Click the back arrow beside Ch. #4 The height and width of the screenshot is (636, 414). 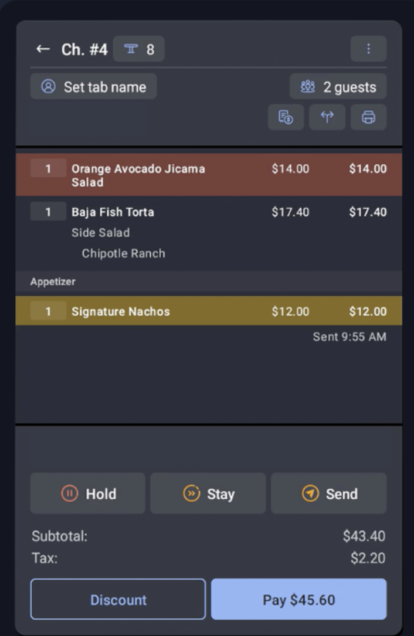click(43, 49)
